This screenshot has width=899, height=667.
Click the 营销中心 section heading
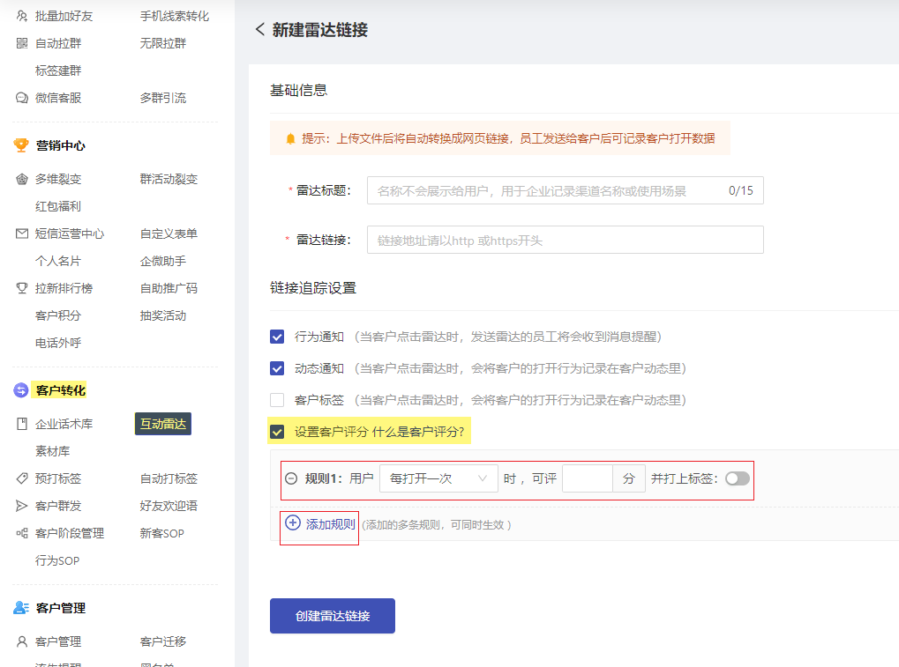tap(60, 145)
